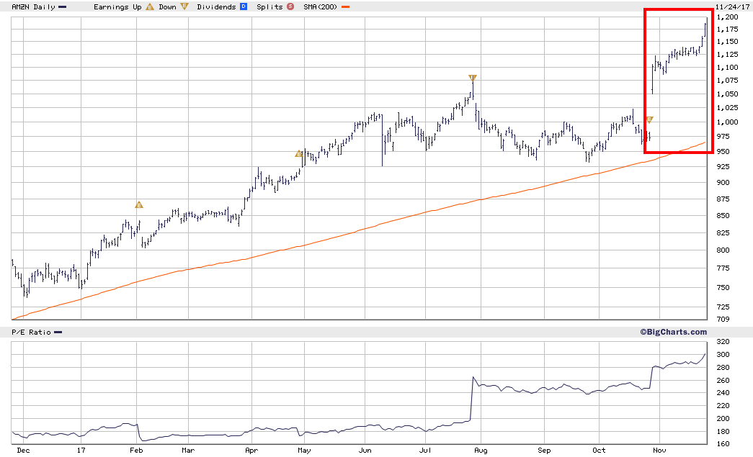Click the 950 price axis label

pyautogui.click(x=723, y=152)
